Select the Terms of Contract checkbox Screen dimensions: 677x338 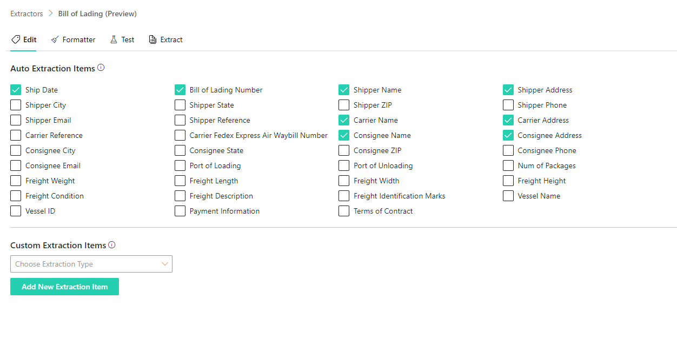click(344, 211)
